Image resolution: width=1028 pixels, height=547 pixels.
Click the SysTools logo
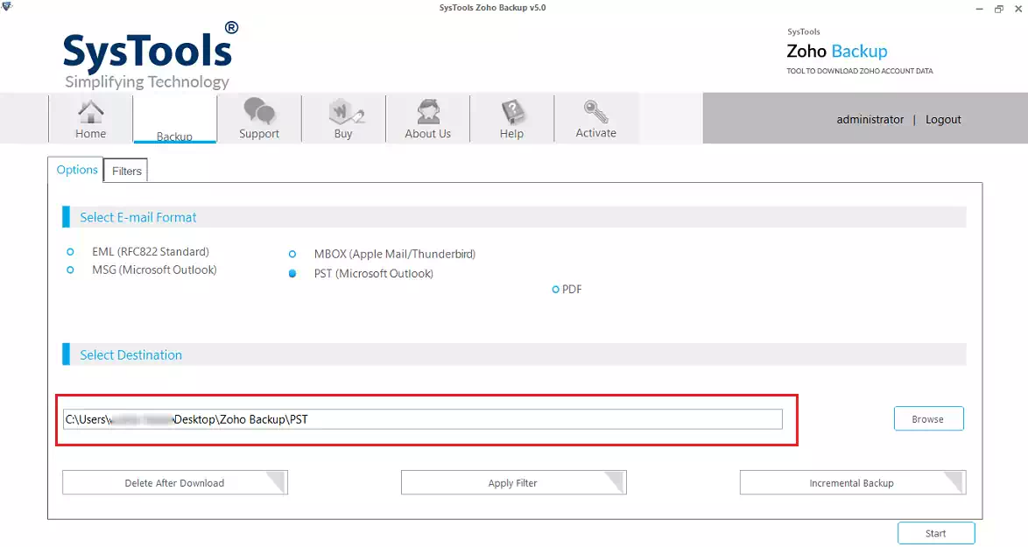click(x=151, y=56)
